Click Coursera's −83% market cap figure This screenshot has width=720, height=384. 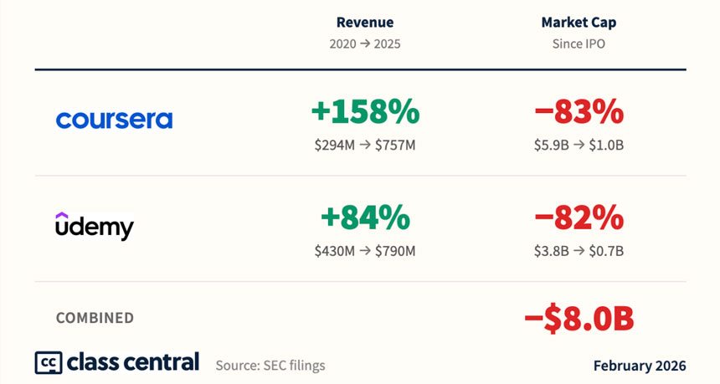pos(579,111)
